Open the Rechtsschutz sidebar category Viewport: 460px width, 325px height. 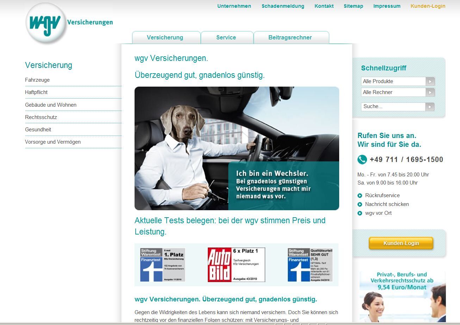pos(41,117)
